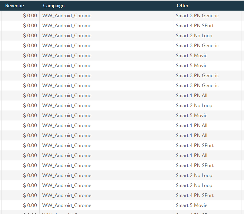This screenshot has height=214, width=244.
Task: Select the bottommost Smart 1 PN All offer
Action: (192, 155)
